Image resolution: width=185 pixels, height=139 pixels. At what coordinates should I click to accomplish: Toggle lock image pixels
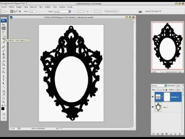point(161,90)
